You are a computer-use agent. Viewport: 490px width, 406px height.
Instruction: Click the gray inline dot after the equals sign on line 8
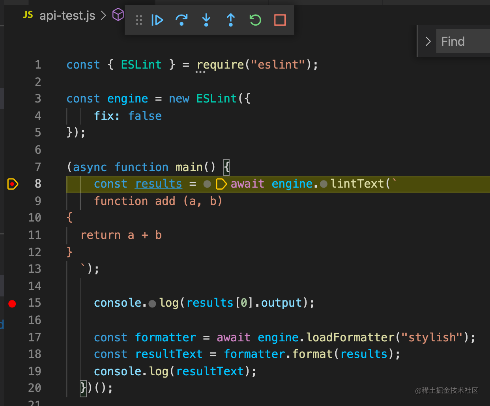click(207, 184)
